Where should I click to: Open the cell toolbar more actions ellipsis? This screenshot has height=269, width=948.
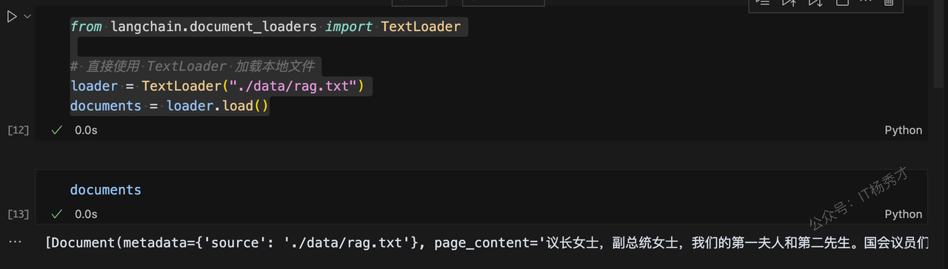(866, 2)
